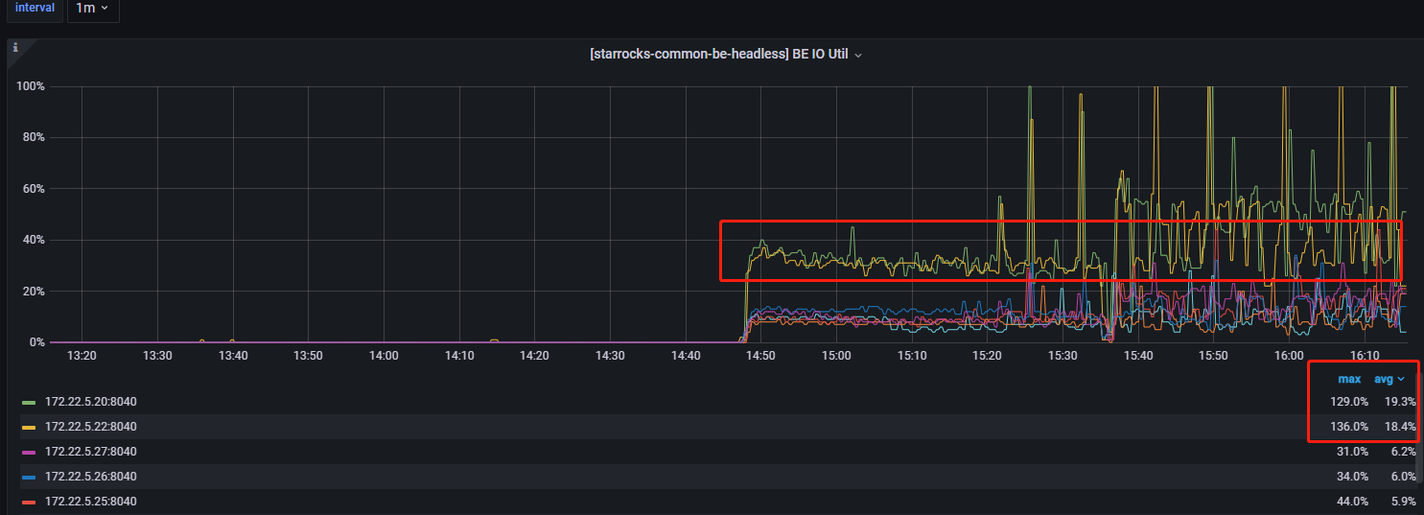
Task: Click the green color swatch for 172.22.5.20
Action: click(x=29, y=402)
